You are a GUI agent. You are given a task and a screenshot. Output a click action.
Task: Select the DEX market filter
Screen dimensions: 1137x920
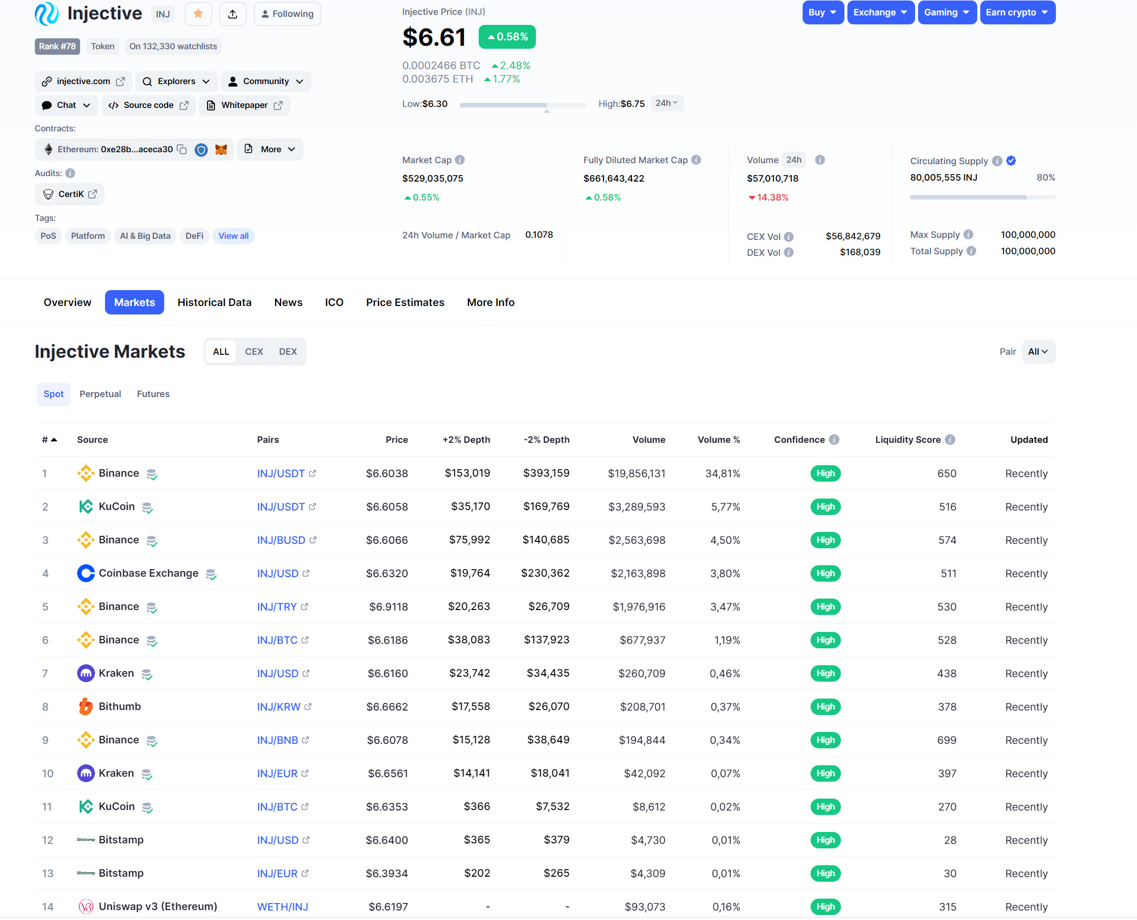tap(288, 352)
